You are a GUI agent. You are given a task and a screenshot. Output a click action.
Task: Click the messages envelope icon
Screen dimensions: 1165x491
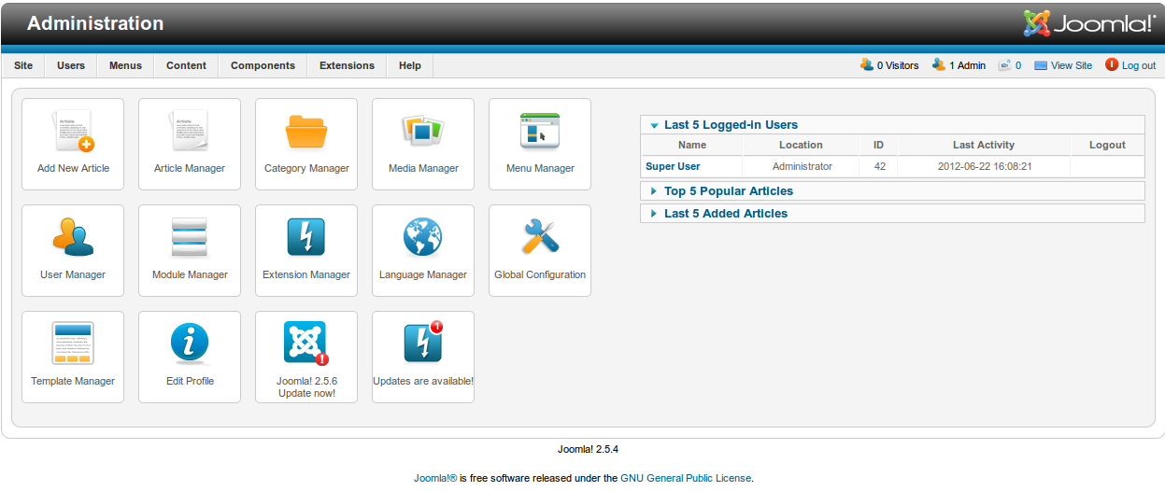coord(1005,65)
